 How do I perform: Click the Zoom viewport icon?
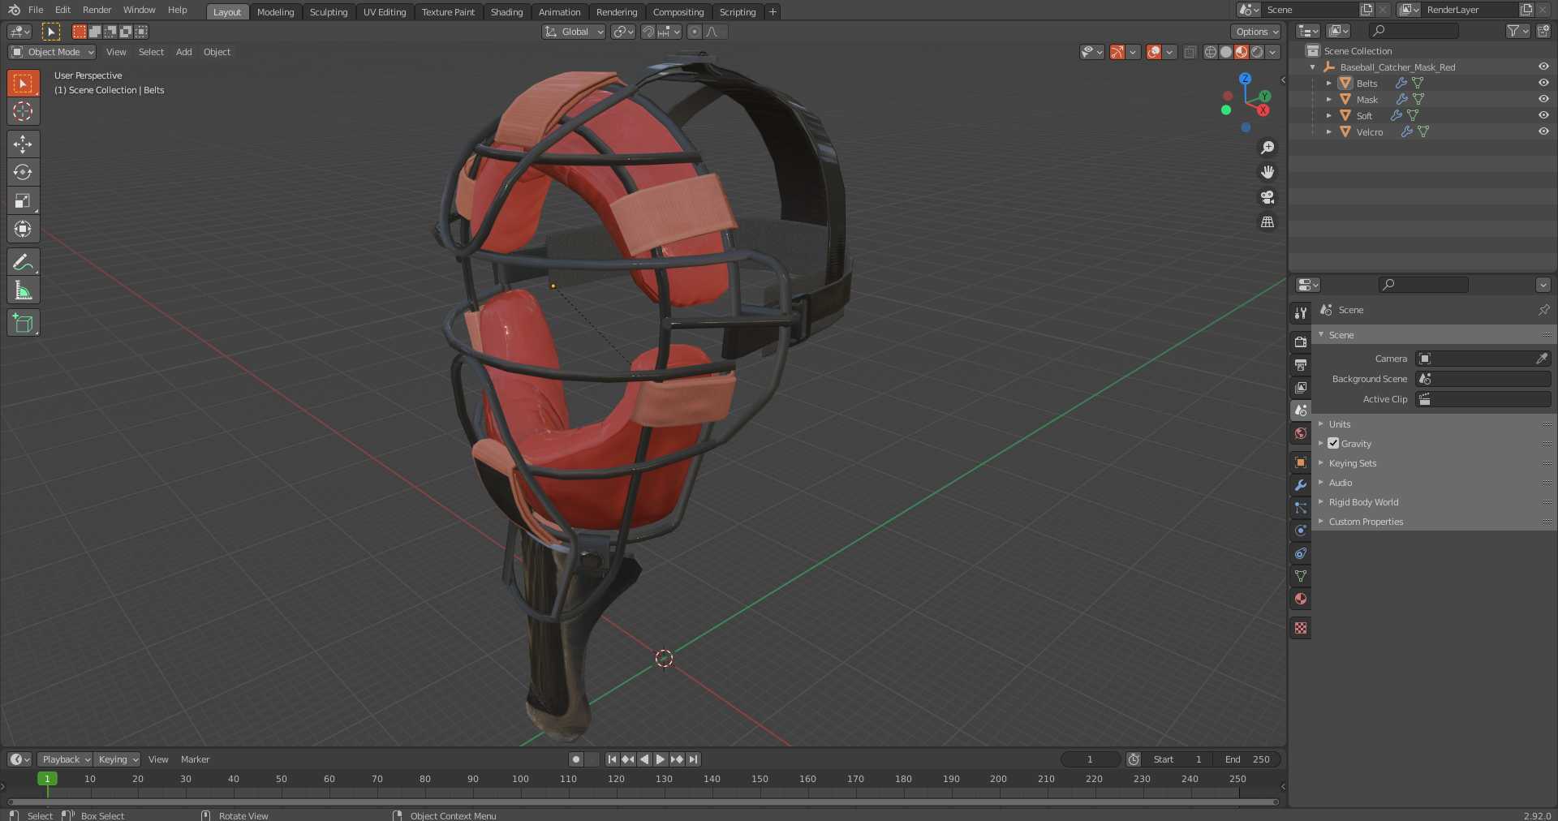coord(1267,148)
